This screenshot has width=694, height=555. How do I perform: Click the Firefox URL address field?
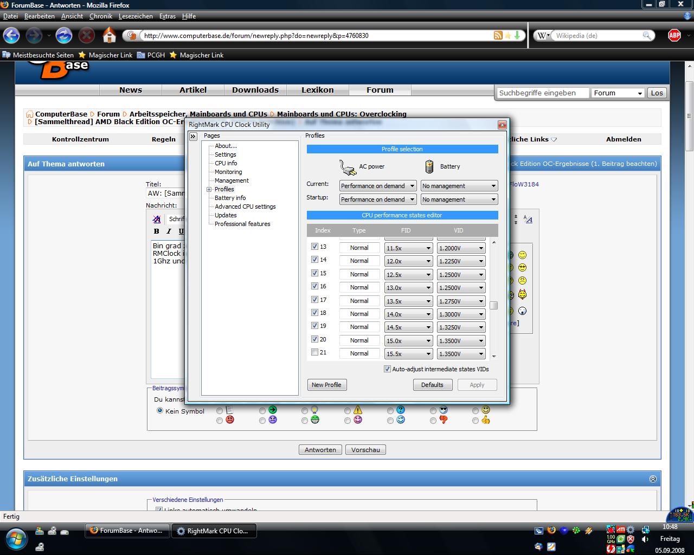coord(316,36)
